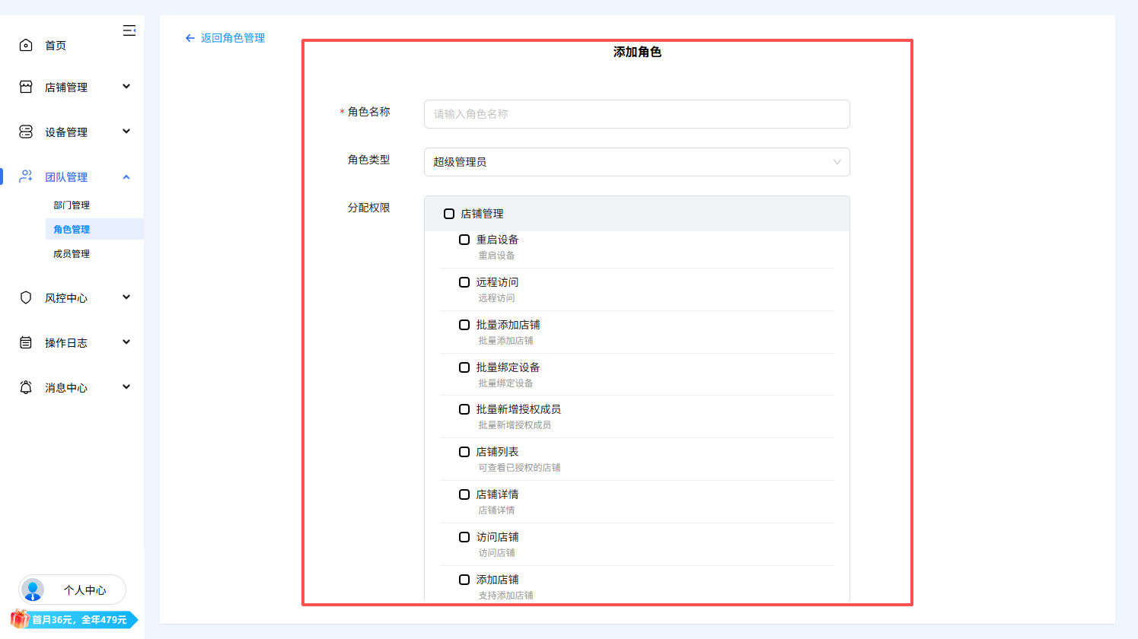Screen dimensions: 1138x639
Task: Enable the 重启设备 permission checkbox
Action: [x=464, y=239]
